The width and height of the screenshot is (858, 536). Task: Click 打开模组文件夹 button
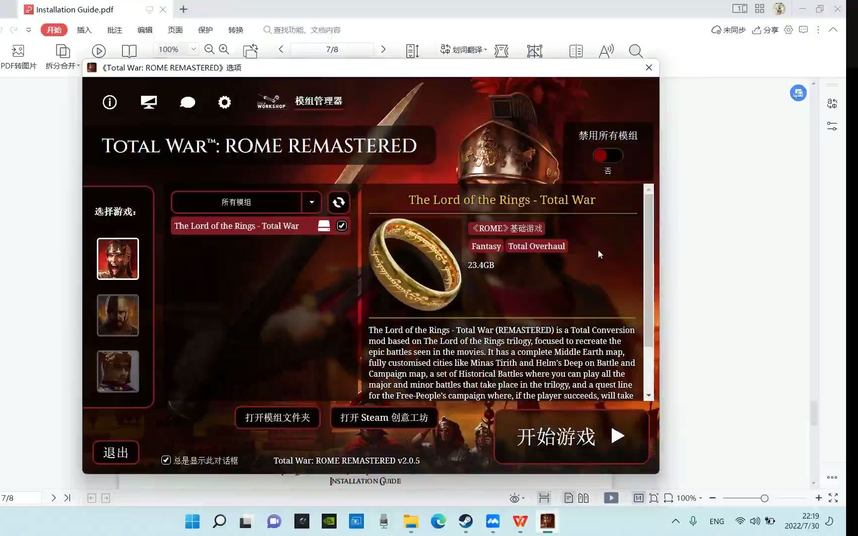[x=278, y=417]
